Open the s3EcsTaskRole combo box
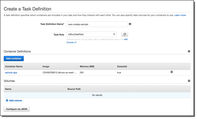197x119 pixels. point(92,34)
